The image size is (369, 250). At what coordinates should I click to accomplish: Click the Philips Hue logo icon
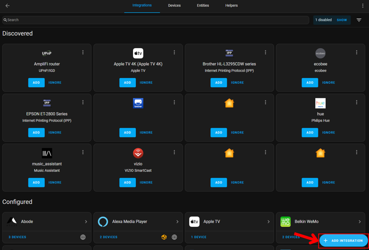tap(320, 103)
